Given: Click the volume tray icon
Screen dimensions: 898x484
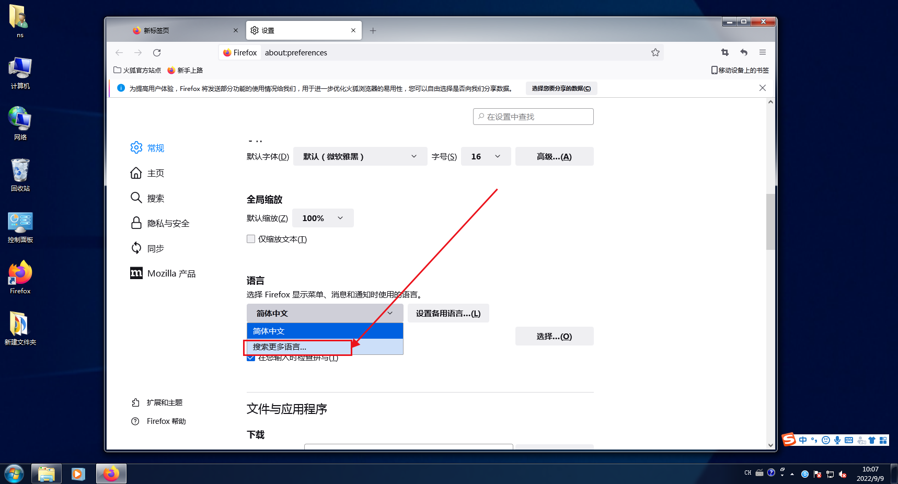Looking at the screenshot, I should pos(843,474).
